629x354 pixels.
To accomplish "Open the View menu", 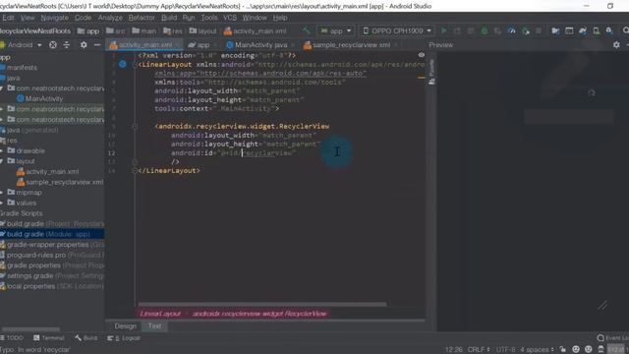I will [28, 18].
